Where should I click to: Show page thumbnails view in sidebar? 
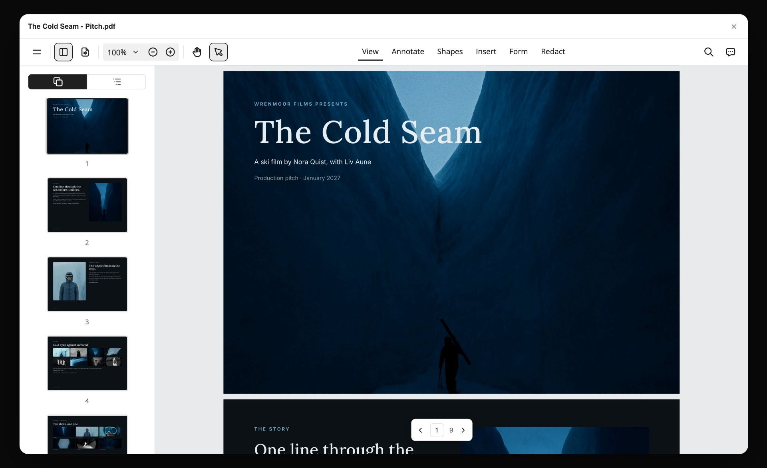(58, 82)
